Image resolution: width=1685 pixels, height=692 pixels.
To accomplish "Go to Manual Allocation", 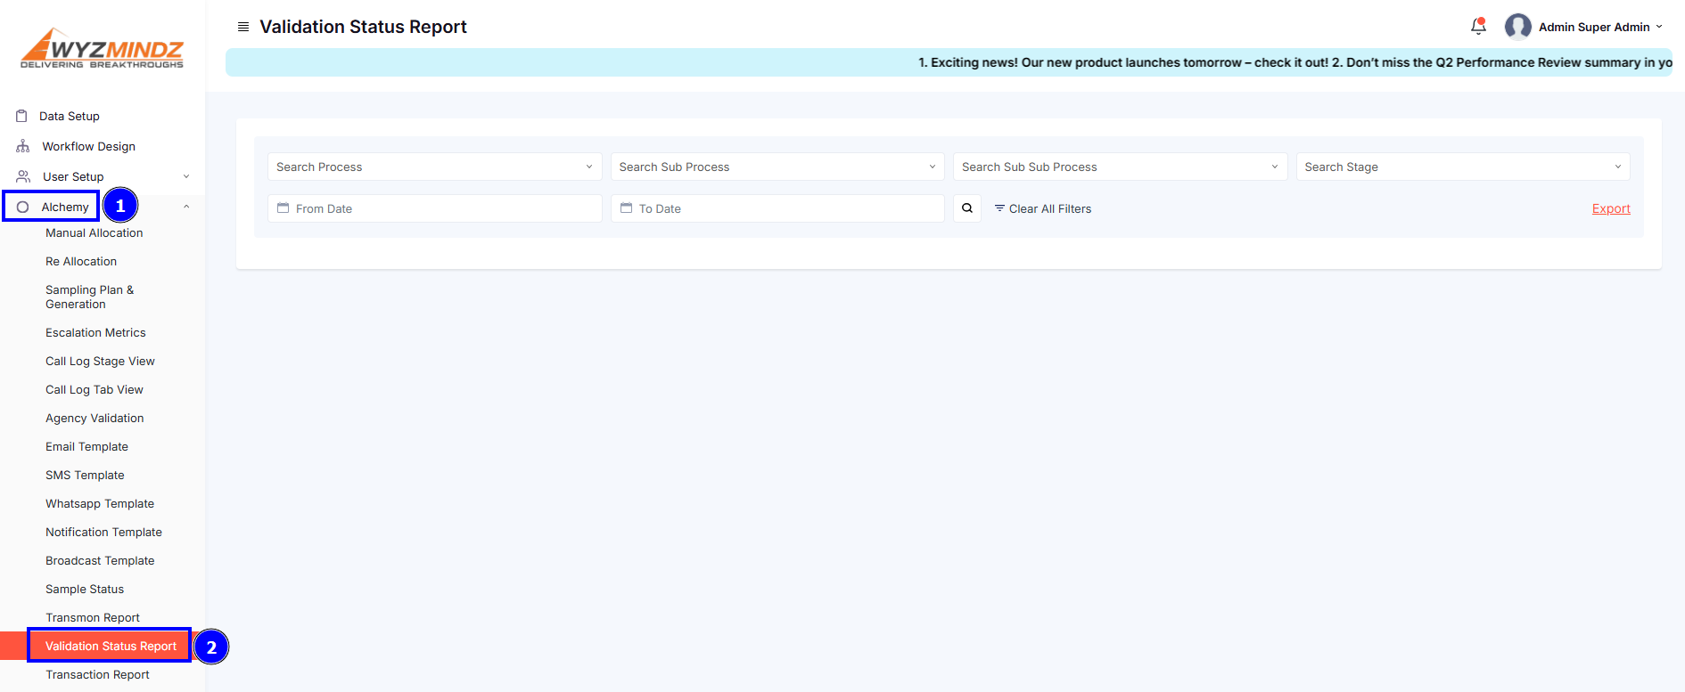I will click(x=95, y=232).
